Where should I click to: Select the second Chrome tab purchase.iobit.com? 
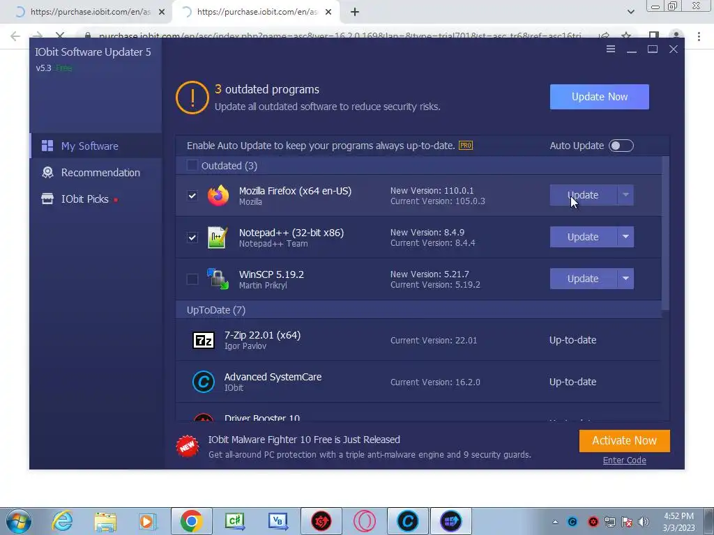256,12
